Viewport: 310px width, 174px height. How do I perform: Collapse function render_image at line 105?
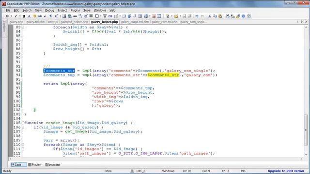coord(23,123)
